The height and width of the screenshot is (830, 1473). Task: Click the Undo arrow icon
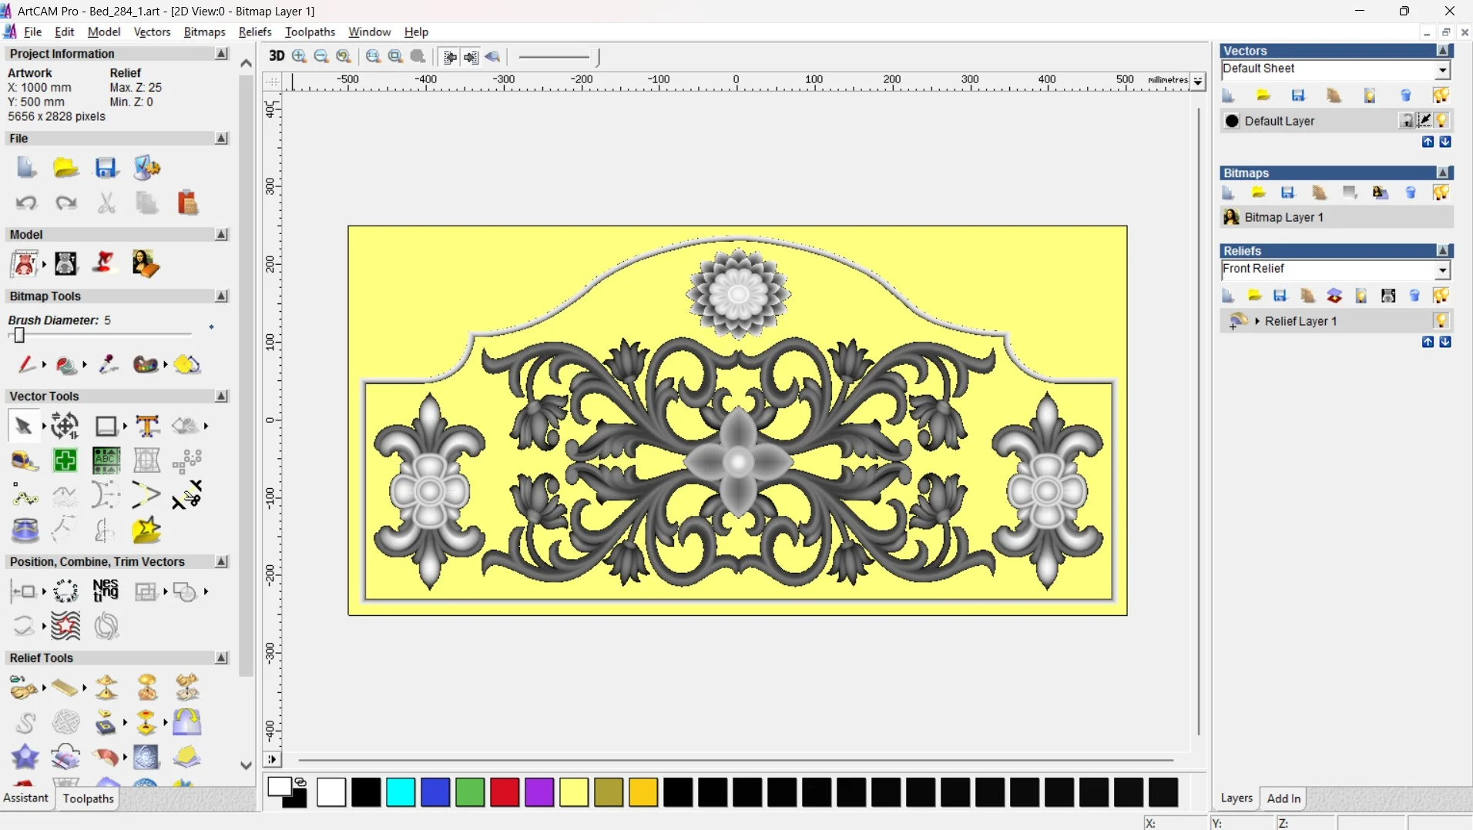click(x=26, y=203)
